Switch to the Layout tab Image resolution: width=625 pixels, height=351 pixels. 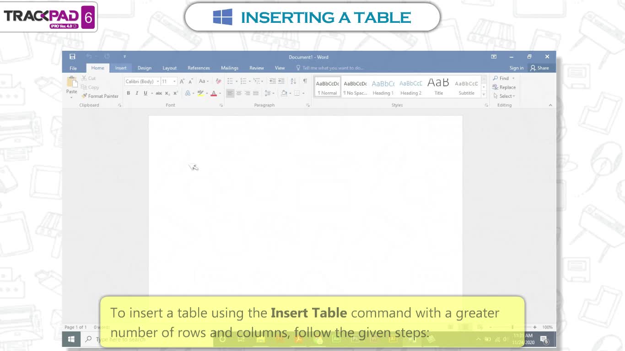click(x=170, y=68)
